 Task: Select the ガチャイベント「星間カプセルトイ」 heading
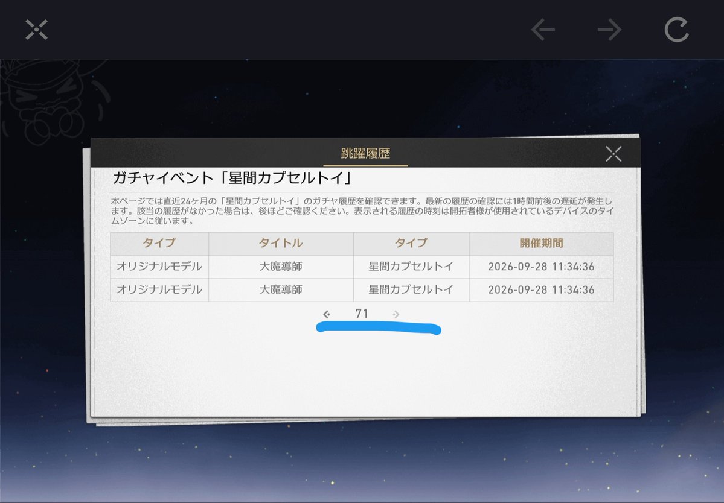tap(232, 178)
